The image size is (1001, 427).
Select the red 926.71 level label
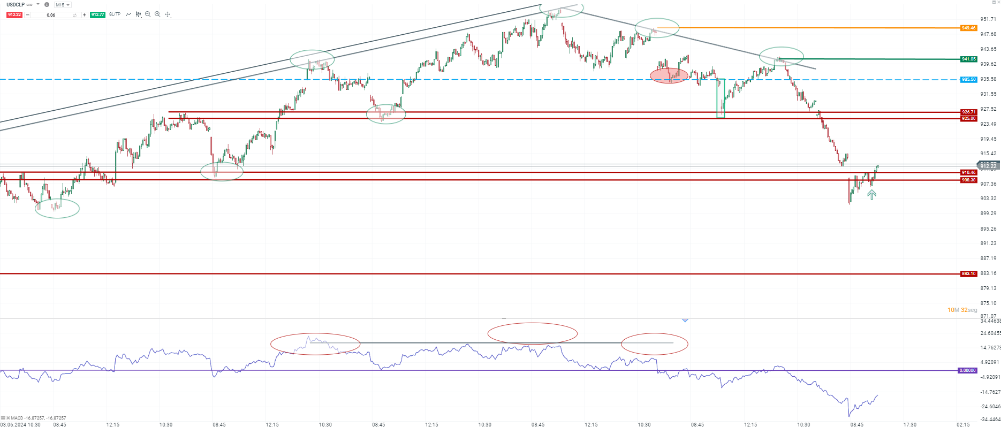pos(968,112)
